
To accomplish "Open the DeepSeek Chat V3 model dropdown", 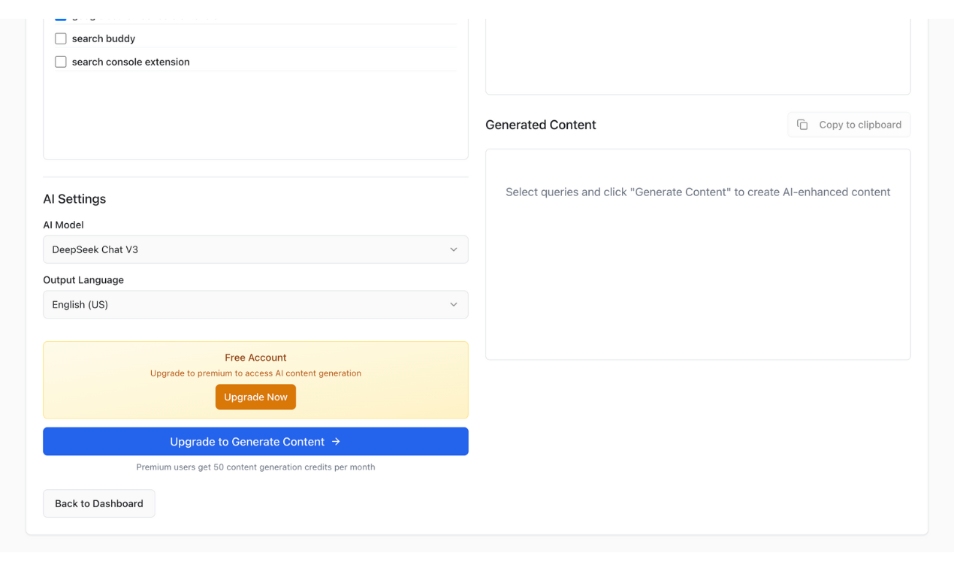I will (x=255, y=249).
